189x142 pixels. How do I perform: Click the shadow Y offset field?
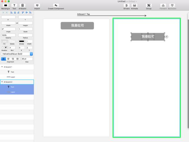pyautogui.click(x=29, y=48)
